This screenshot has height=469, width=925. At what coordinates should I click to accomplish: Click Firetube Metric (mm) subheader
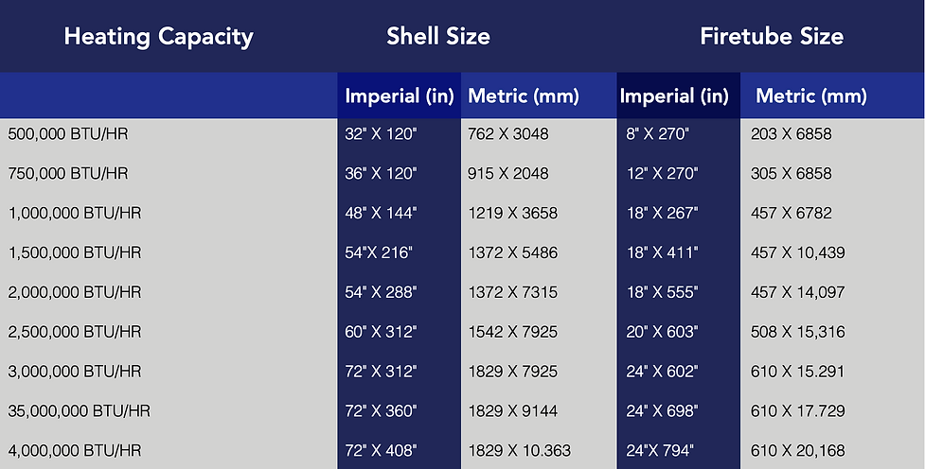[811, 96]
